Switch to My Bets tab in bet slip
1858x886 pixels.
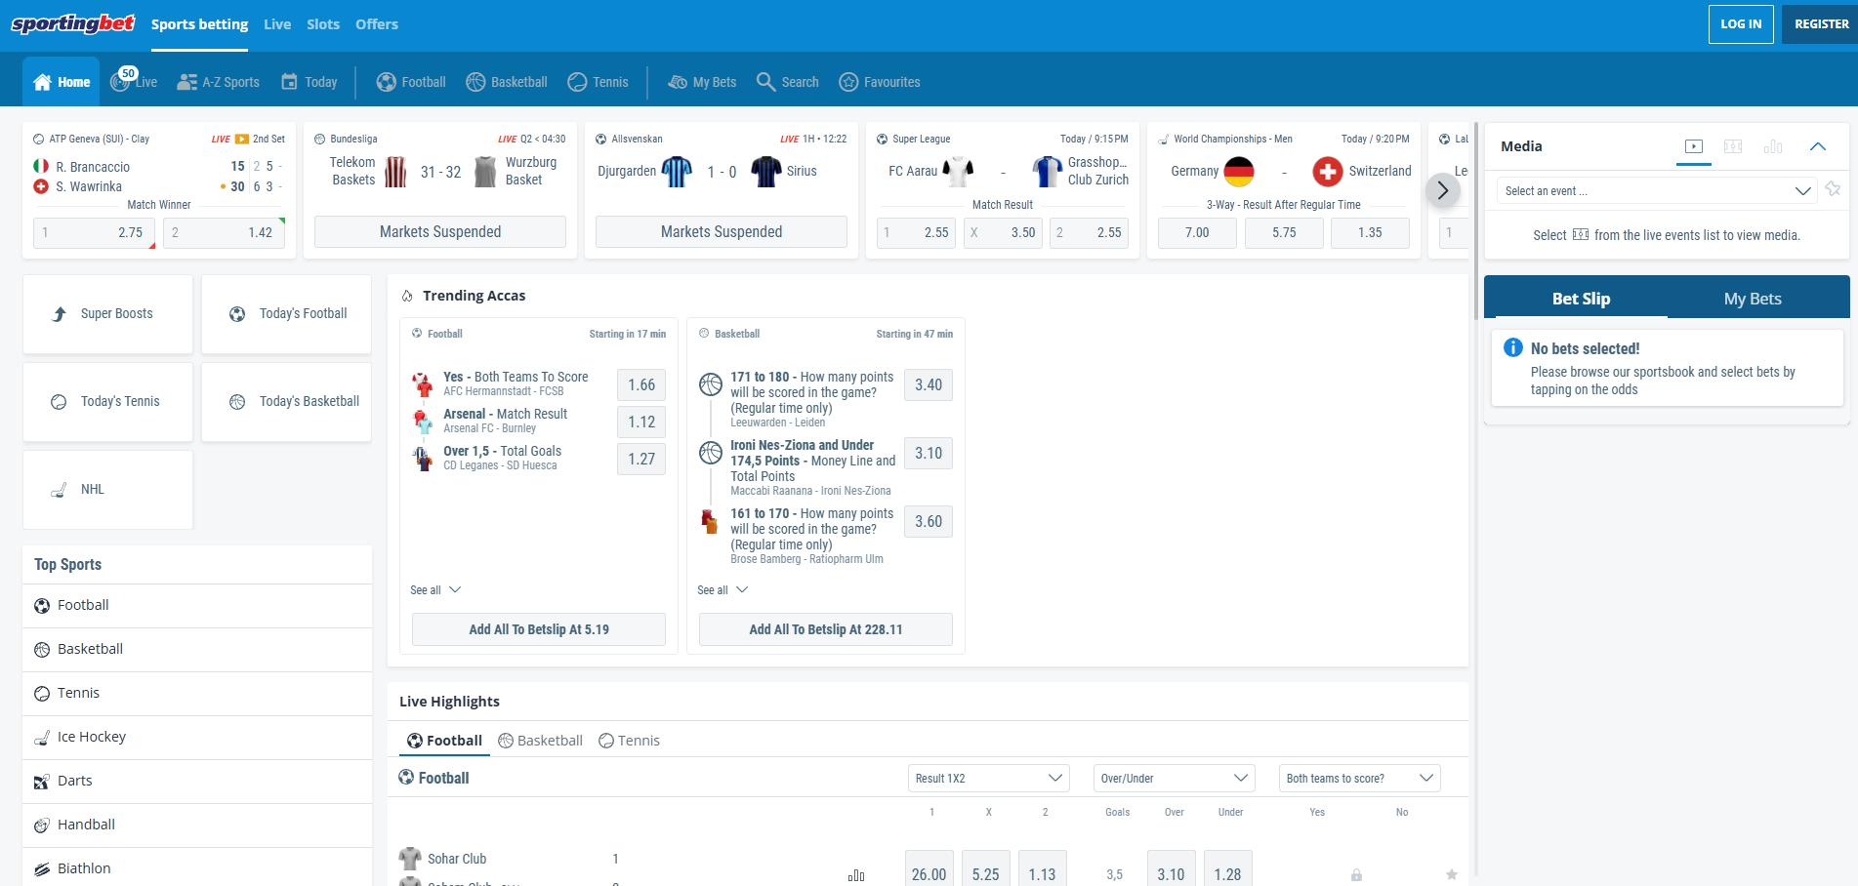coord(1753,299)
